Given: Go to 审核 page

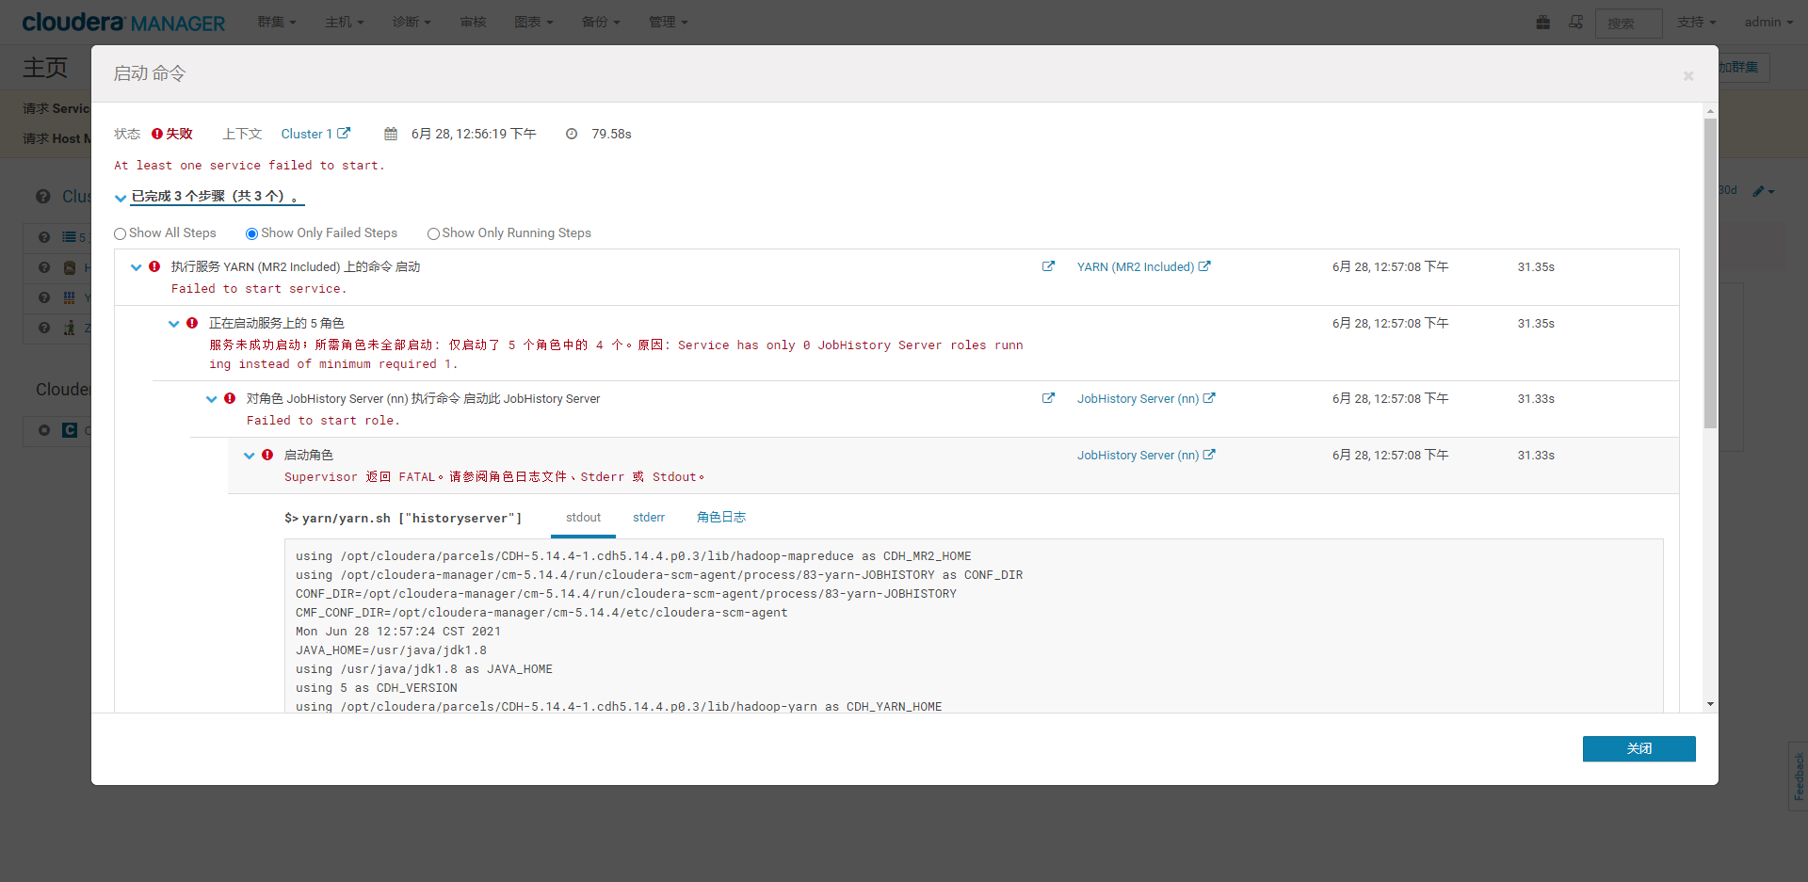Looking at the screenshot, I should point(474,22).
